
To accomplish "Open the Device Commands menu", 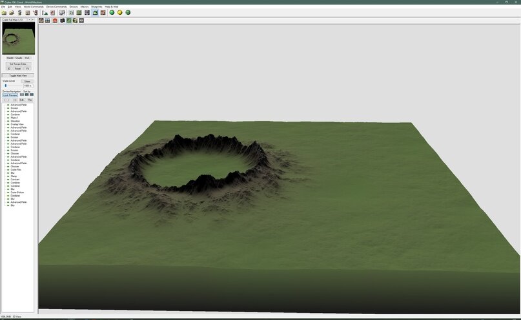I will point(56,6).
